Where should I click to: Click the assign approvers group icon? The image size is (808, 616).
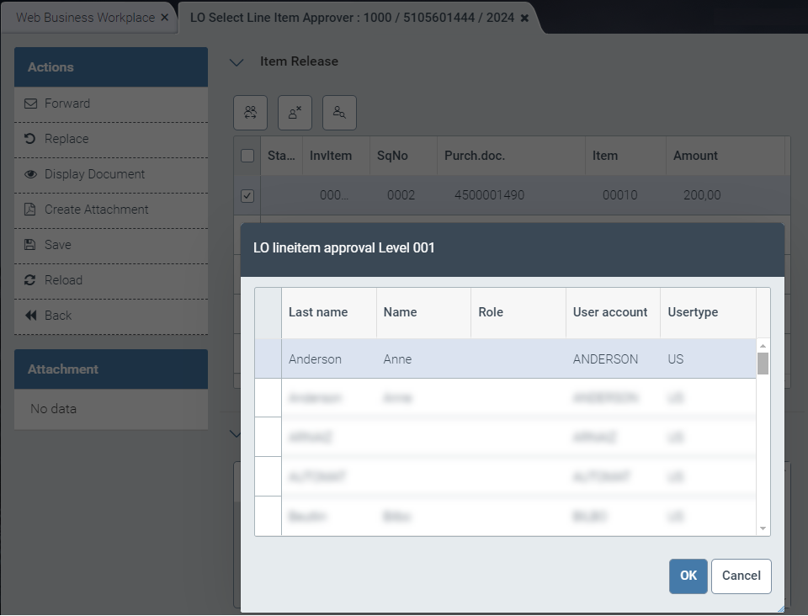(250, 113)
